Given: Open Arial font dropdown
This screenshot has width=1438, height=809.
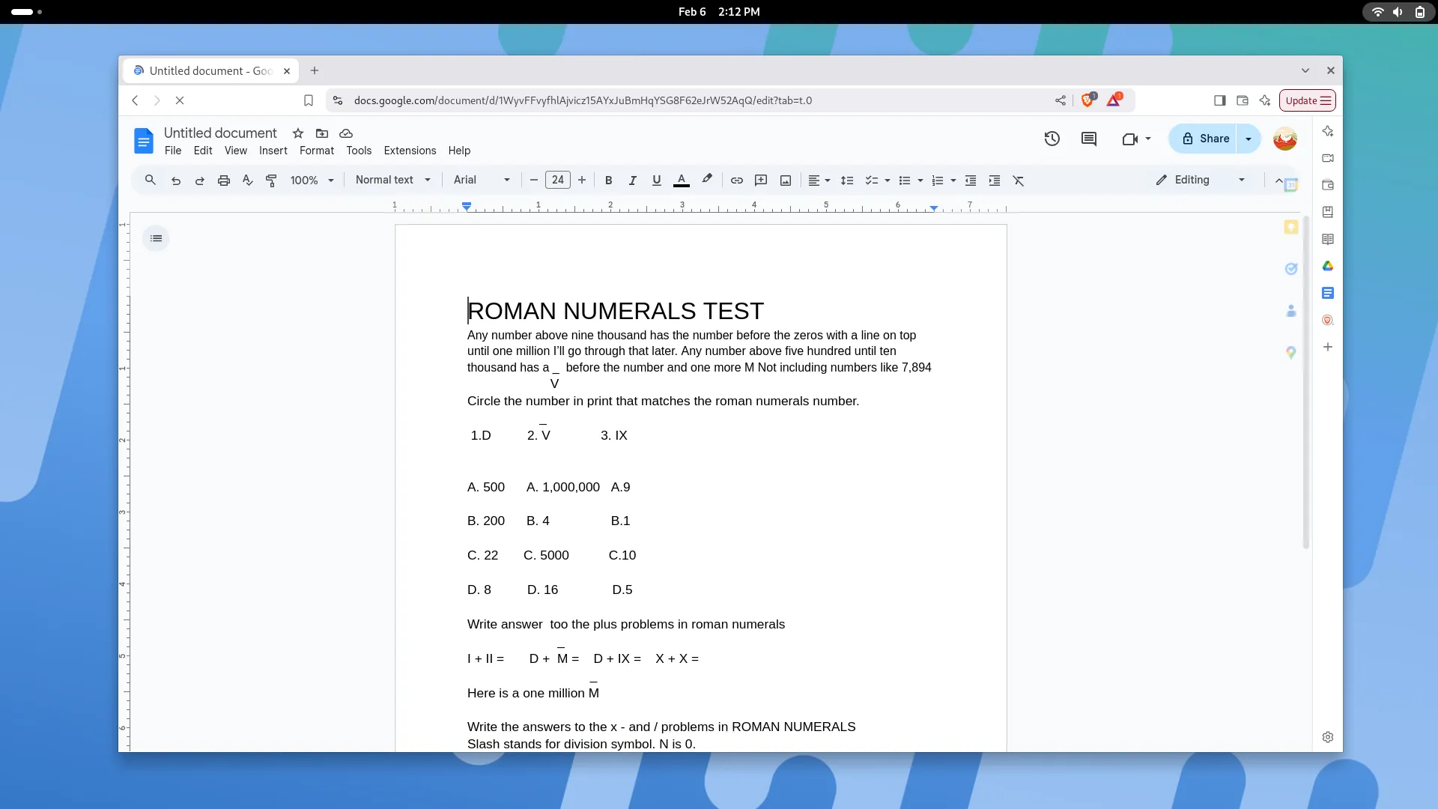Looking at the screenshot, I should 482,180.
